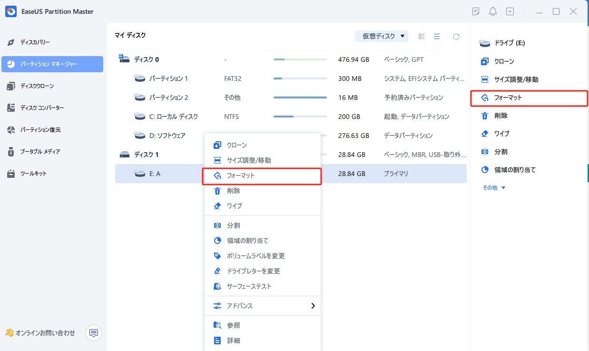The height and width of the screenshot is (351, 589).
Task: Click the C: drive usage bar
Action: pyautogui.click(x=300, y=116)
